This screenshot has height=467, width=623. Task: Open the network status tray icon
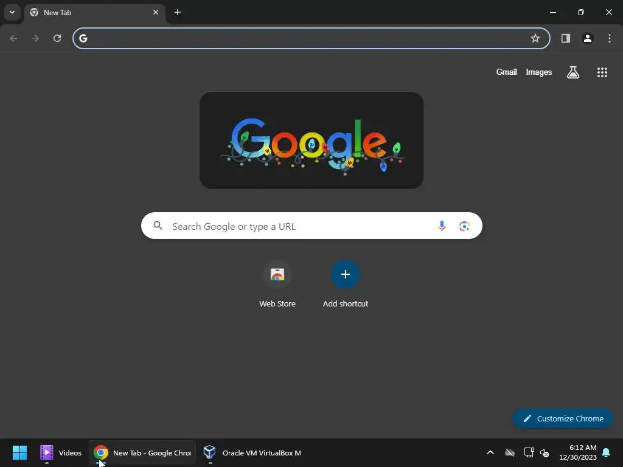tap(529, 452)
